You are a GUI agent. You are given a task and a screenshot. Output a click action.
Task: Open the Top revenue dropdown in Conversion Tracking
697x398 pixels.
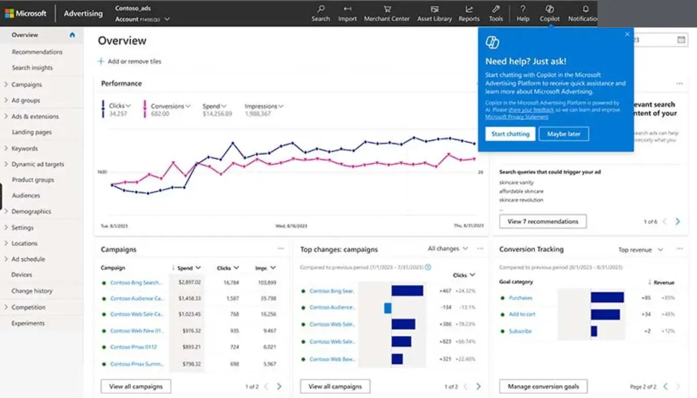(640, 249)
